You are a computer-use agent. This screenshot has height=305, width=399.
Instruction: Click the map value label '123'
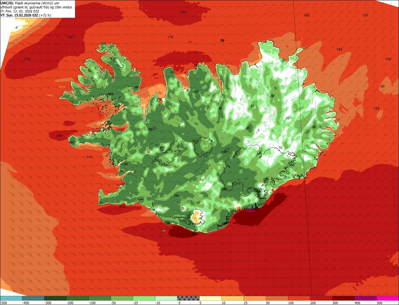tap(376, 108)
